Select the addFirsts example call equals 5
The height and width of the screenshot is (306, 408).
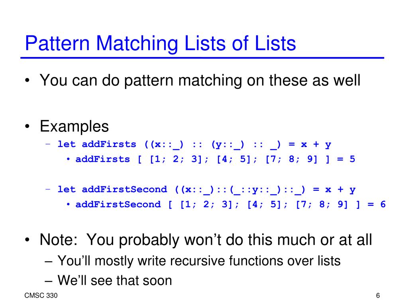click(x=215, y=159)
